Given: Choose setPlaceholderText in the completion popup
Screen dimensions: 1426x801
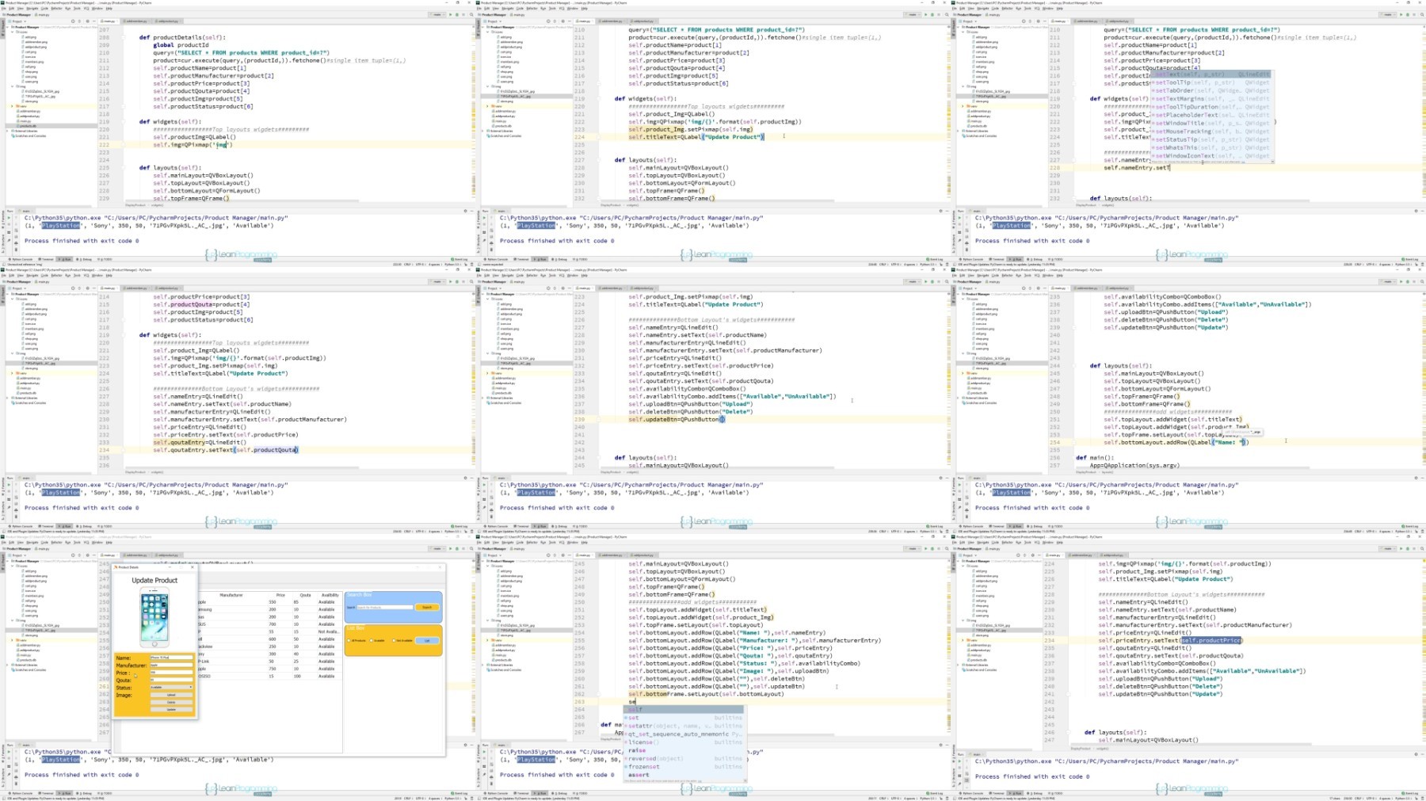Looking at the screenshot, I should point(1211,115).
